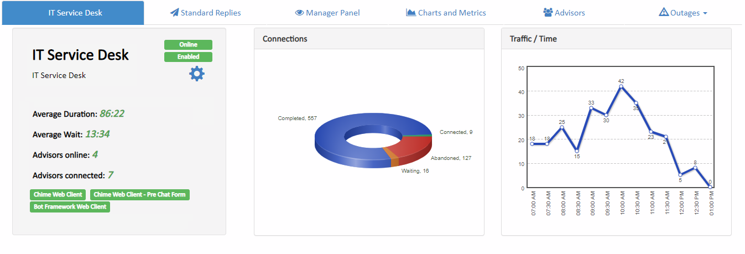Open the Advisors tab
Viewport: 745px width, 254px height.
[x=570, y=13]
